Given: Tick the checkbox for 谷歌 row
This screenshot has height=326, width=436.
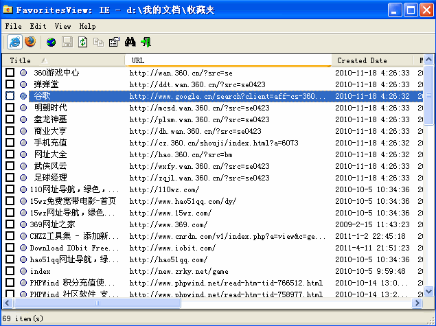Looking at the screenshot, I should [10, 96].
